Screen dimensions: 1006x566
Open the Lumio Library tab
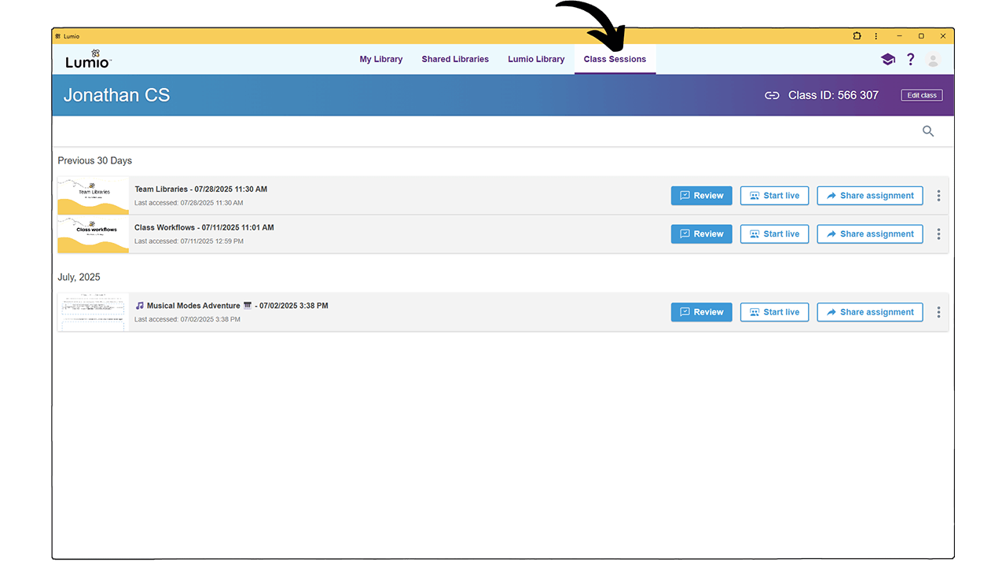[x=536, y=59]
